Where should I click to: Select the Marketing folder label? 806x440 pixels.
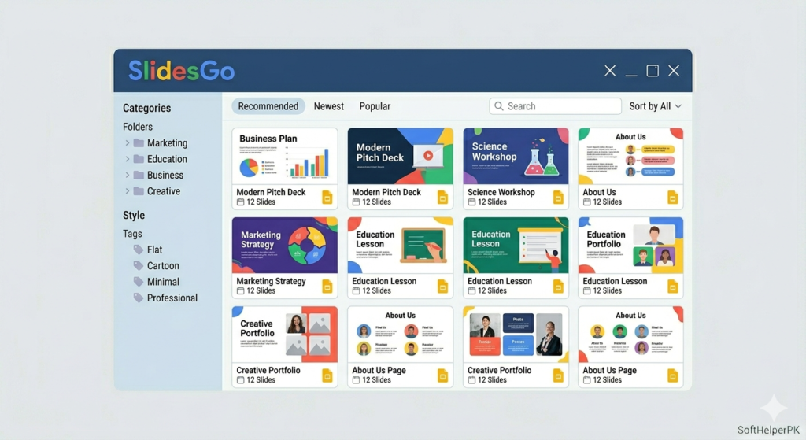167,143
